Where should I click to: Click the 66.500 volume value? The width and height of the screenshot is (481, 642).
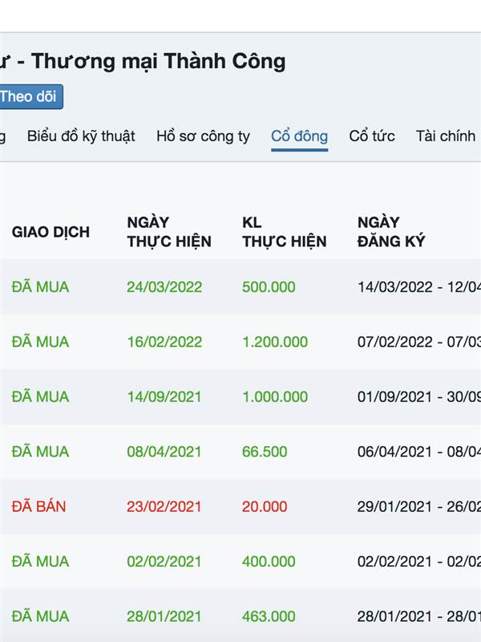(x=265, y=452)
